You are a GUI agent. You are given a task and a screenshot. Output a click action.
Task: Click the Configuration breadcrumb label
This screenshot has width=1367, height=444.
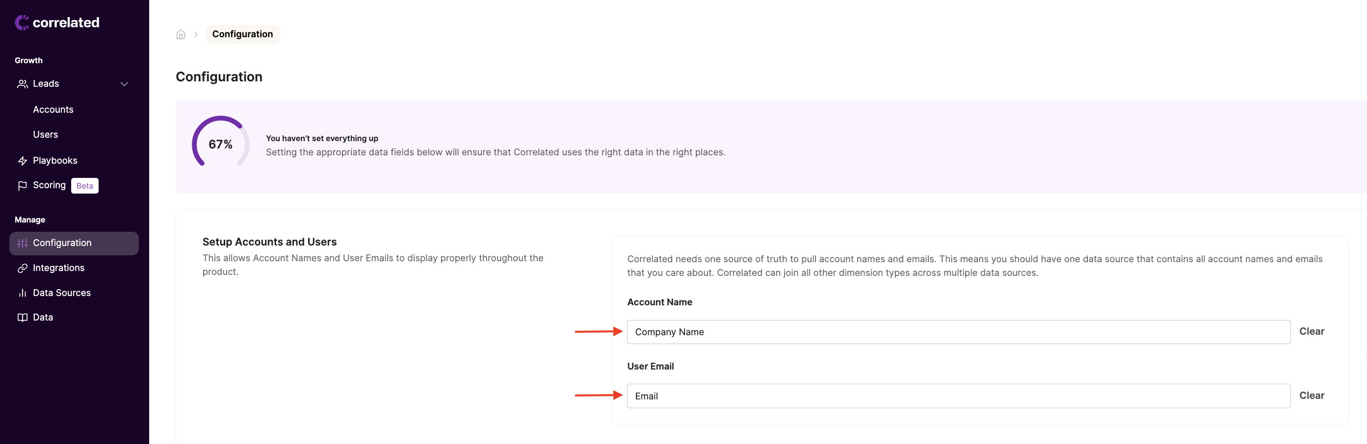click(242, 34)
